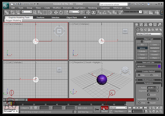Select the Lights category icon
Screen dimensions: 165x116
pyautogui.click(x=145, y=30)
